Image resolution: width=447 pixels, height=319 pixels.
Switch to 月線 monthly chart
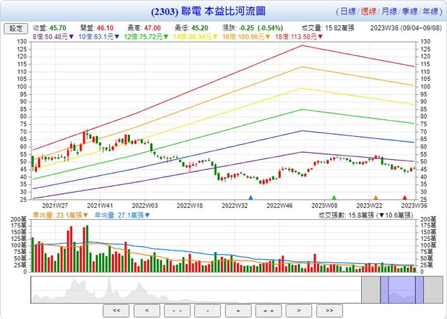click(x=386, y=12)
